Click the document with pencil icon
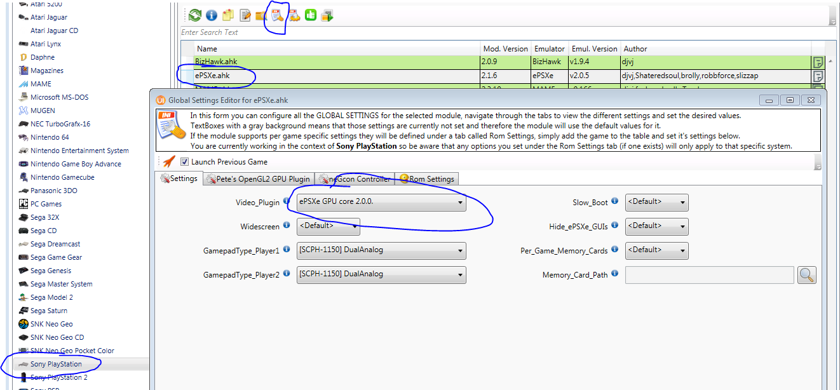Image resolution: width=840 pixels, height=390 pixels. pos(245,15)
